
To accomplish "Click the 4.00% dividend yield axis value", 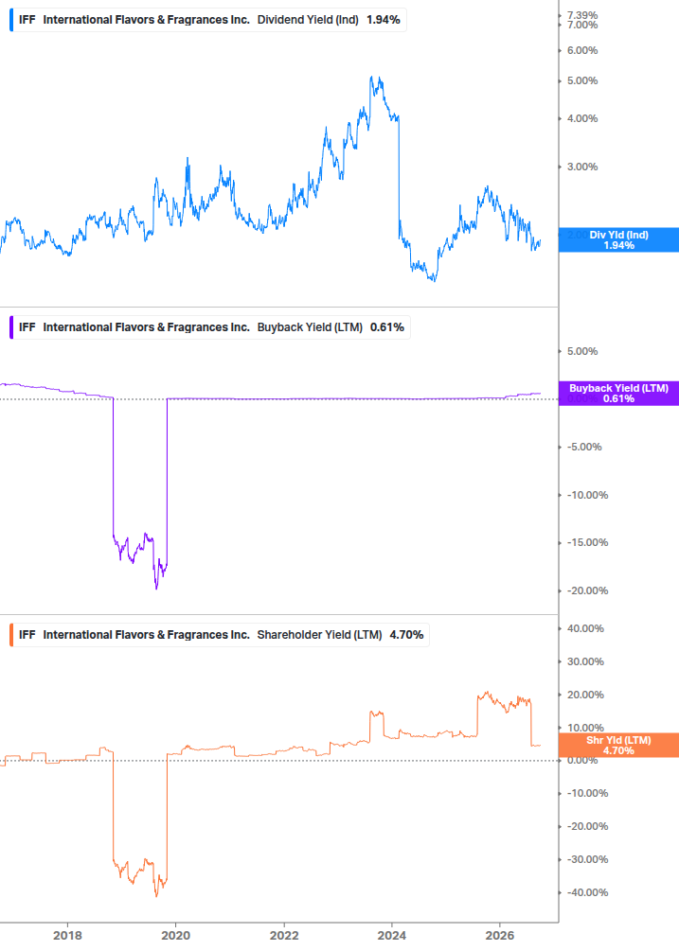I will [x=582, y=119].
